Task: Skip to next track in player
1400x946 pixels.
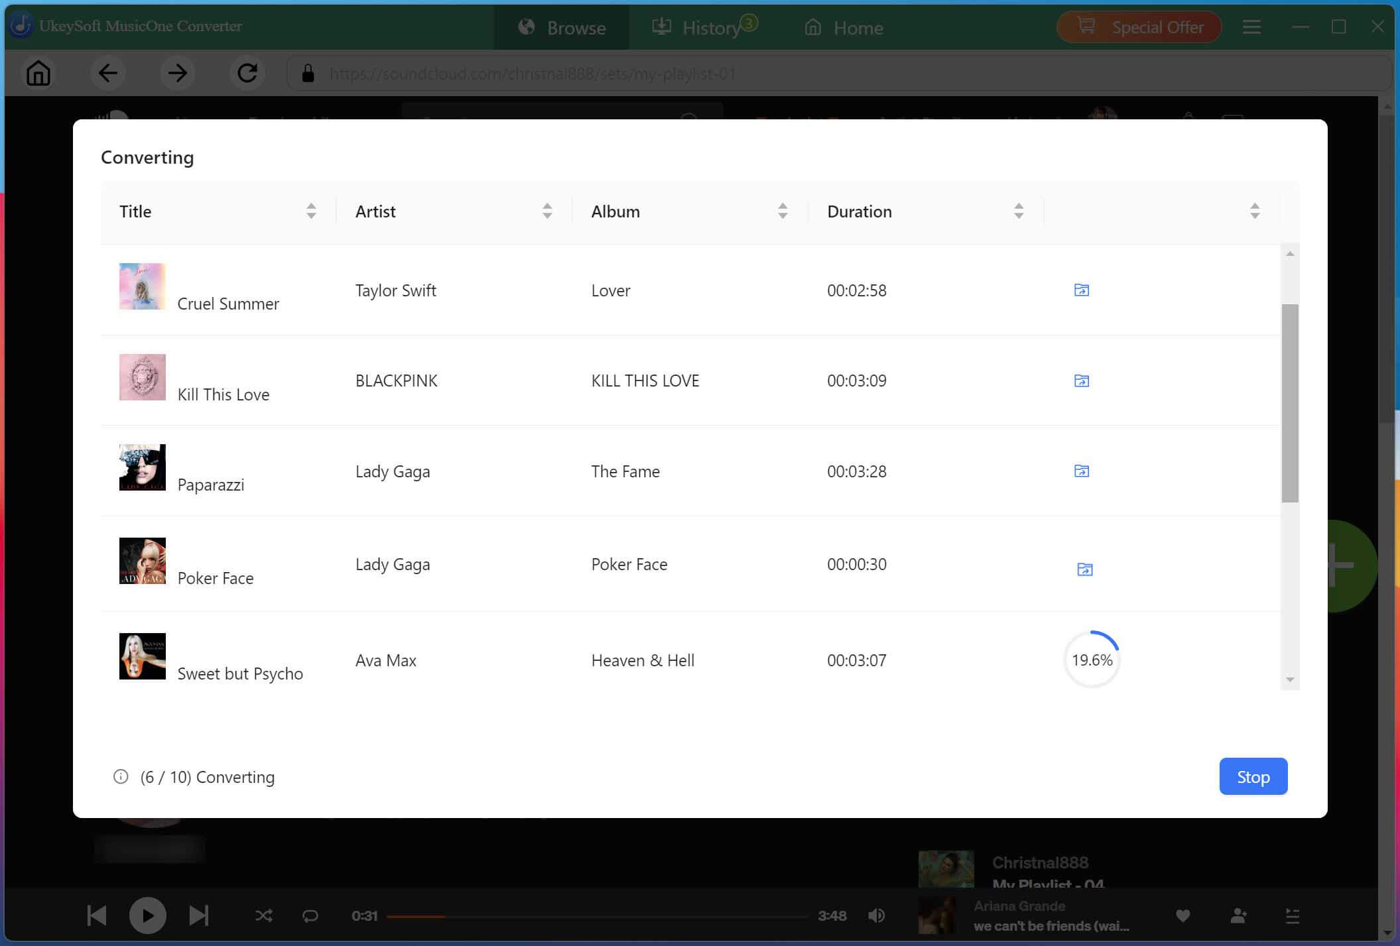Action: [198, 916]
